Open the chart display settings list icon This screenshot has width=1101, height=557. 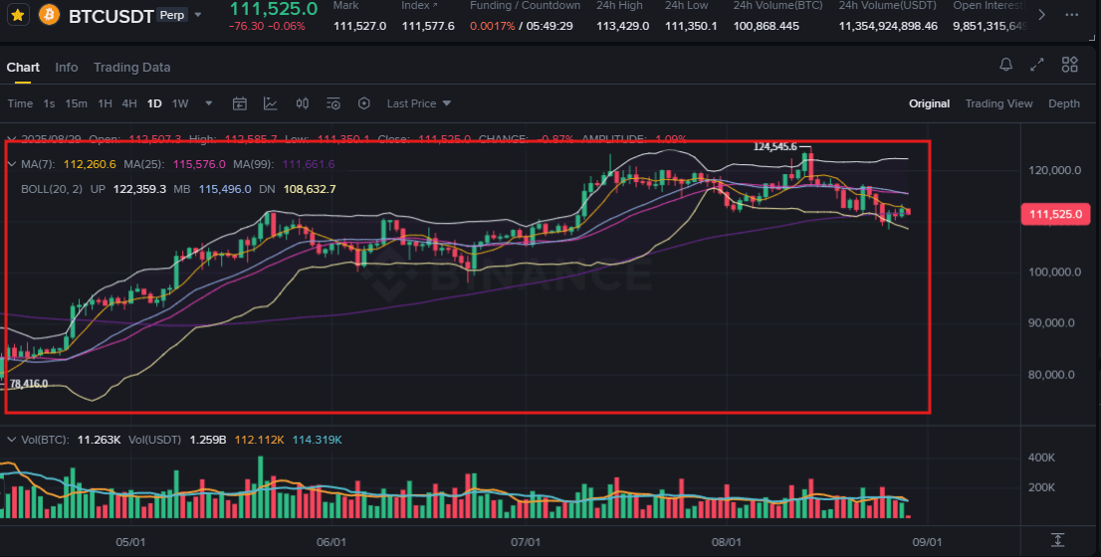pos(333,103)
